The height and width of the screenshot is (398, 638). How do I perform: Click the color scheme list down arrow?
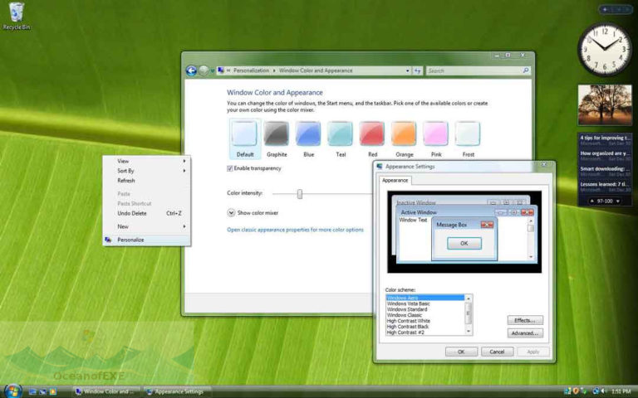click(469, 332)
